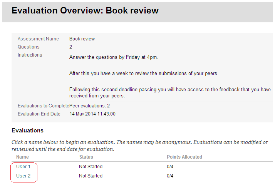Image resolution: width=275 pixels, height=184 pixels.
Task: Click User 2's 0/4 points value
Action: point(170,176)
